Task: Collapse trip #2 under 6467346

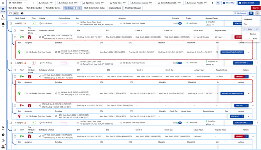Action: pyautogui.click(x=253, y=77)
